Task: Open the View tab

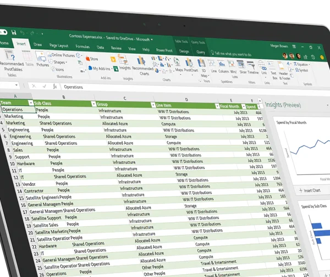Action: click(132, 49)
